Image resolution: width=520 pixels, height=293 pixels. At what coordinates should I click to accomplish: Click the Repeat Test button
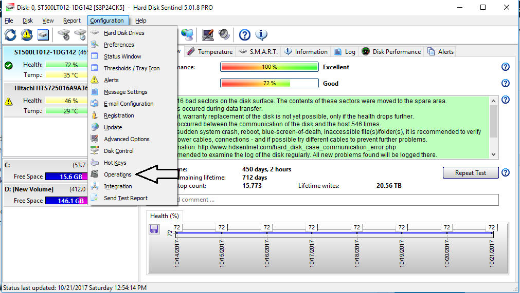pos(471,172)
